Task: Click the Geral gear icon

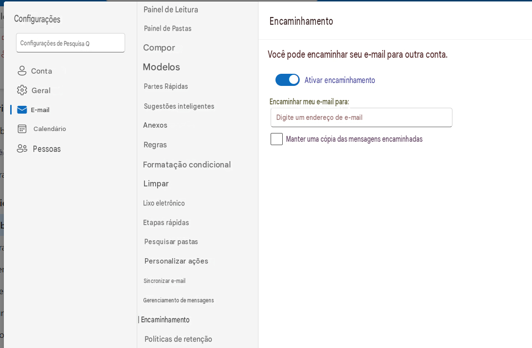Action: 22,90
